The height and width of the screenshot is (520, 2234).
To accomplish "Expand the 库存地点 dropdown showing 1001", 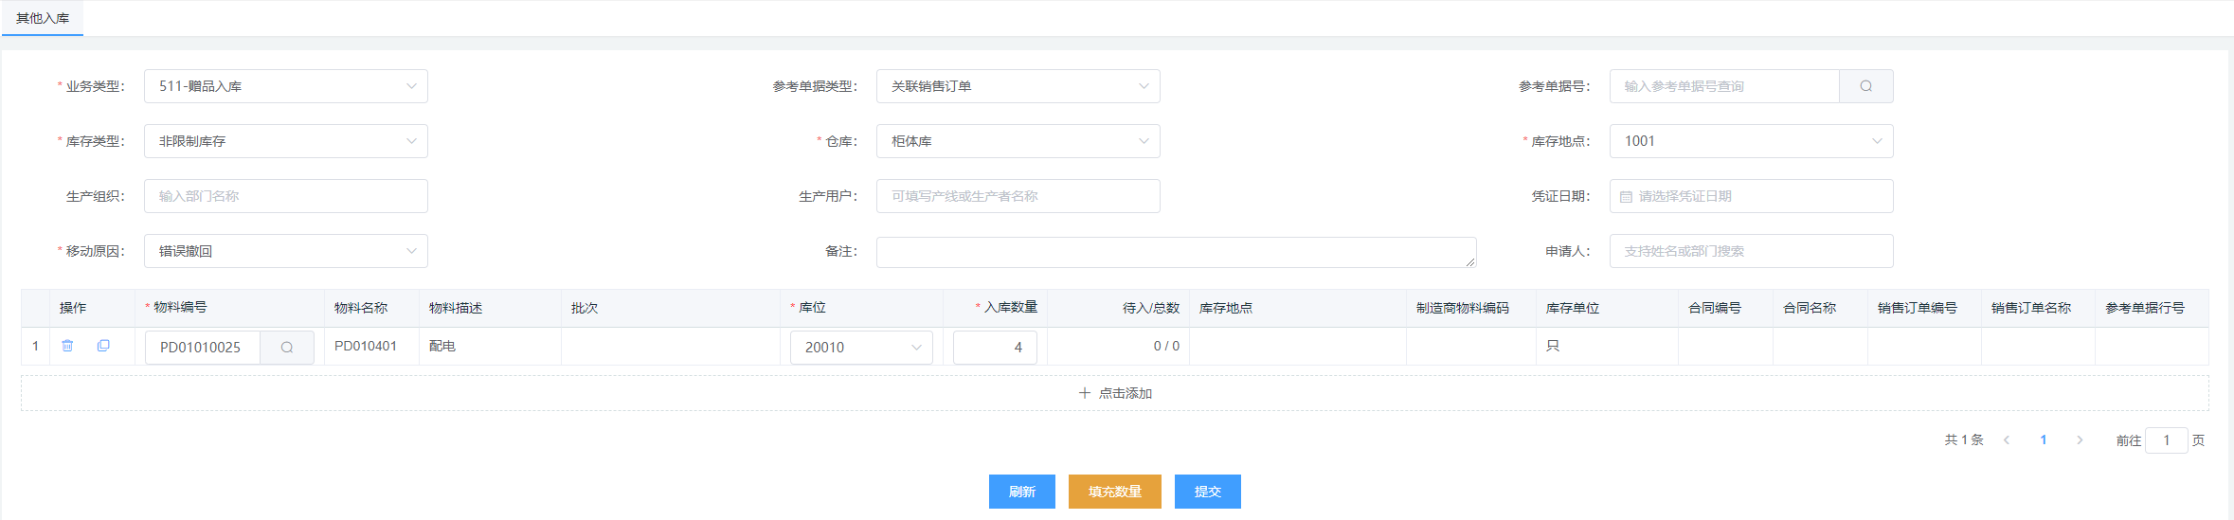I will [x=1750, y=141].
